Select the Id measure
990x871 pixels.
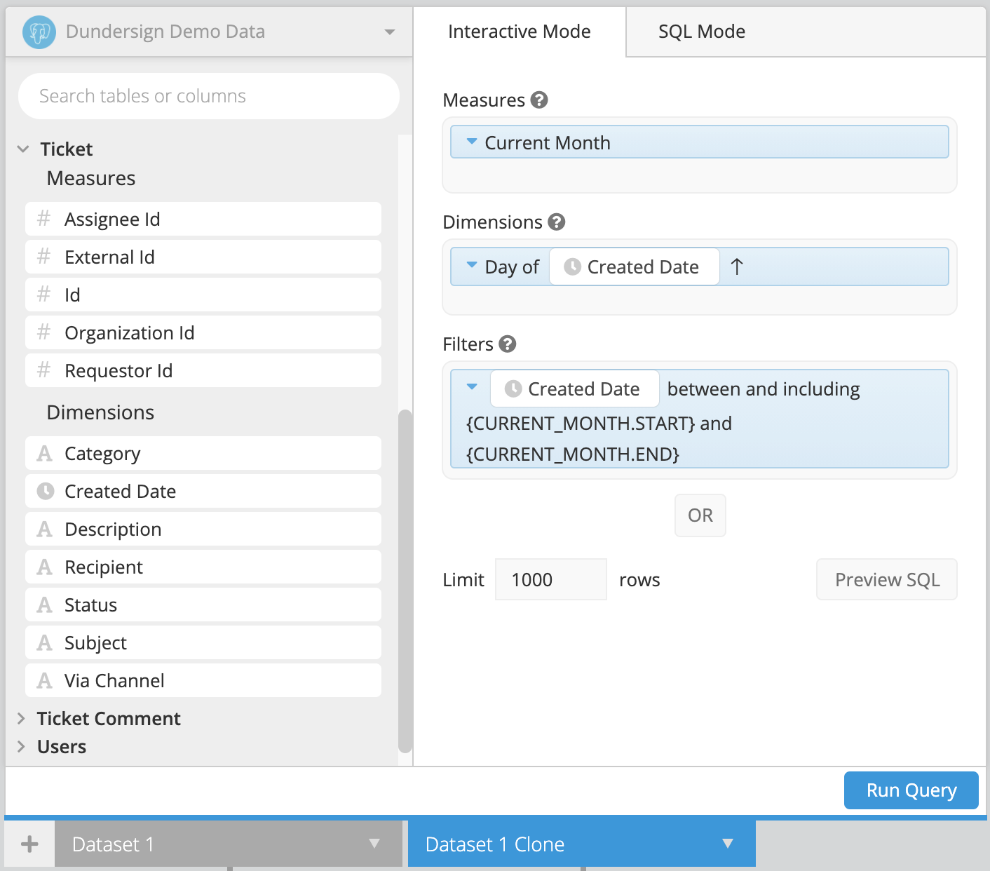click(x=203, y=295)
